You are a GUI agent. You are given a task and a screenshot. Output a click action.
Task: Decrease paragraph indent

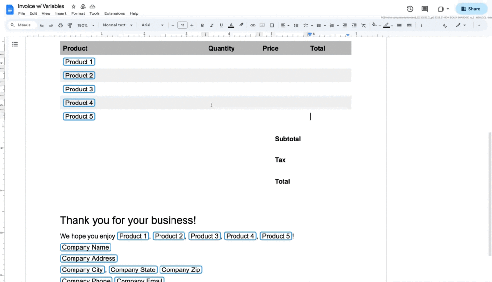pyautogui.click(x=344, y=25)
